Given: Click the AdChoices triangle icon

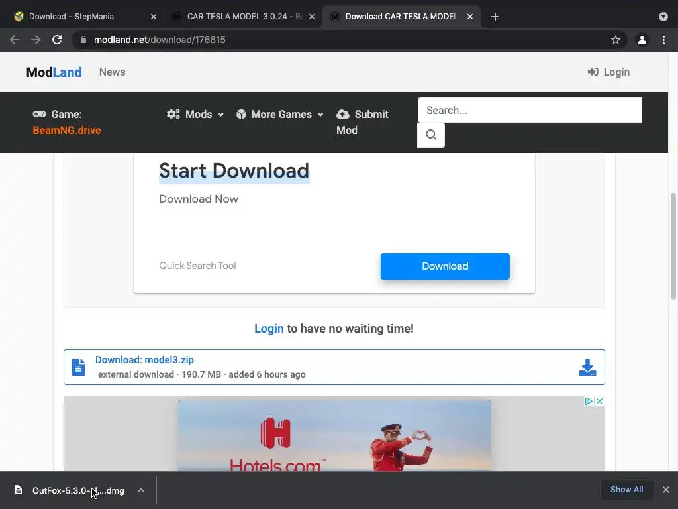Looking at the screenshot, I should point(589,401).
